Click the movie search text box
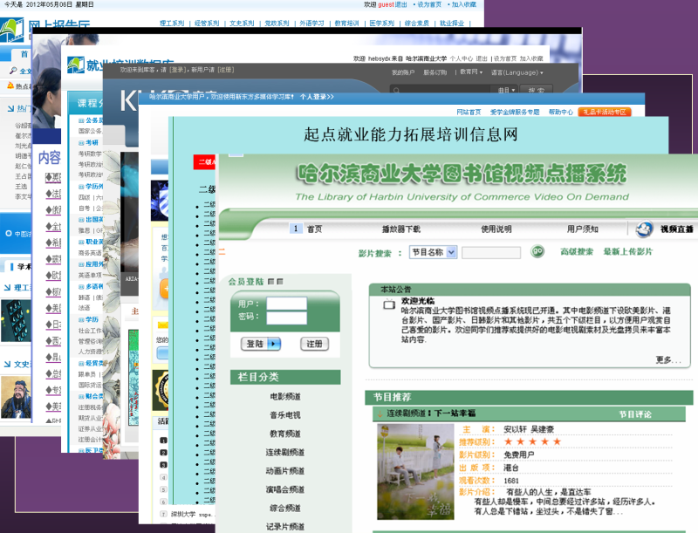Image resolution: width=698 pixels, height=533 pixels. click(x=491, y=253)
